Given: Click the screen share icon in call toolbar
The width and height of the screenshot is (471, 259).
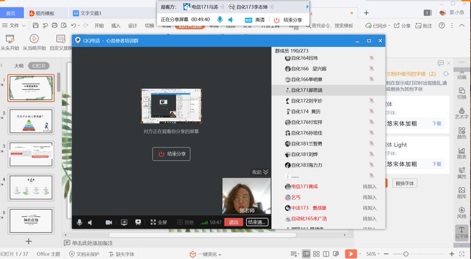Looking at the screenshot, I should point(124,222).
